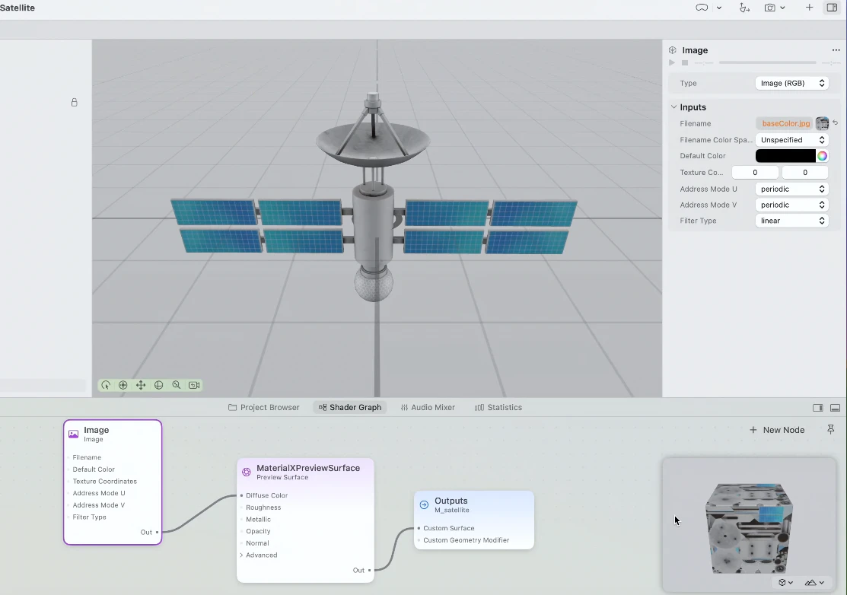Click the baseColor.jpg filename field
The width and height of the screenshot is (847, 595).
tap(785, 124)
